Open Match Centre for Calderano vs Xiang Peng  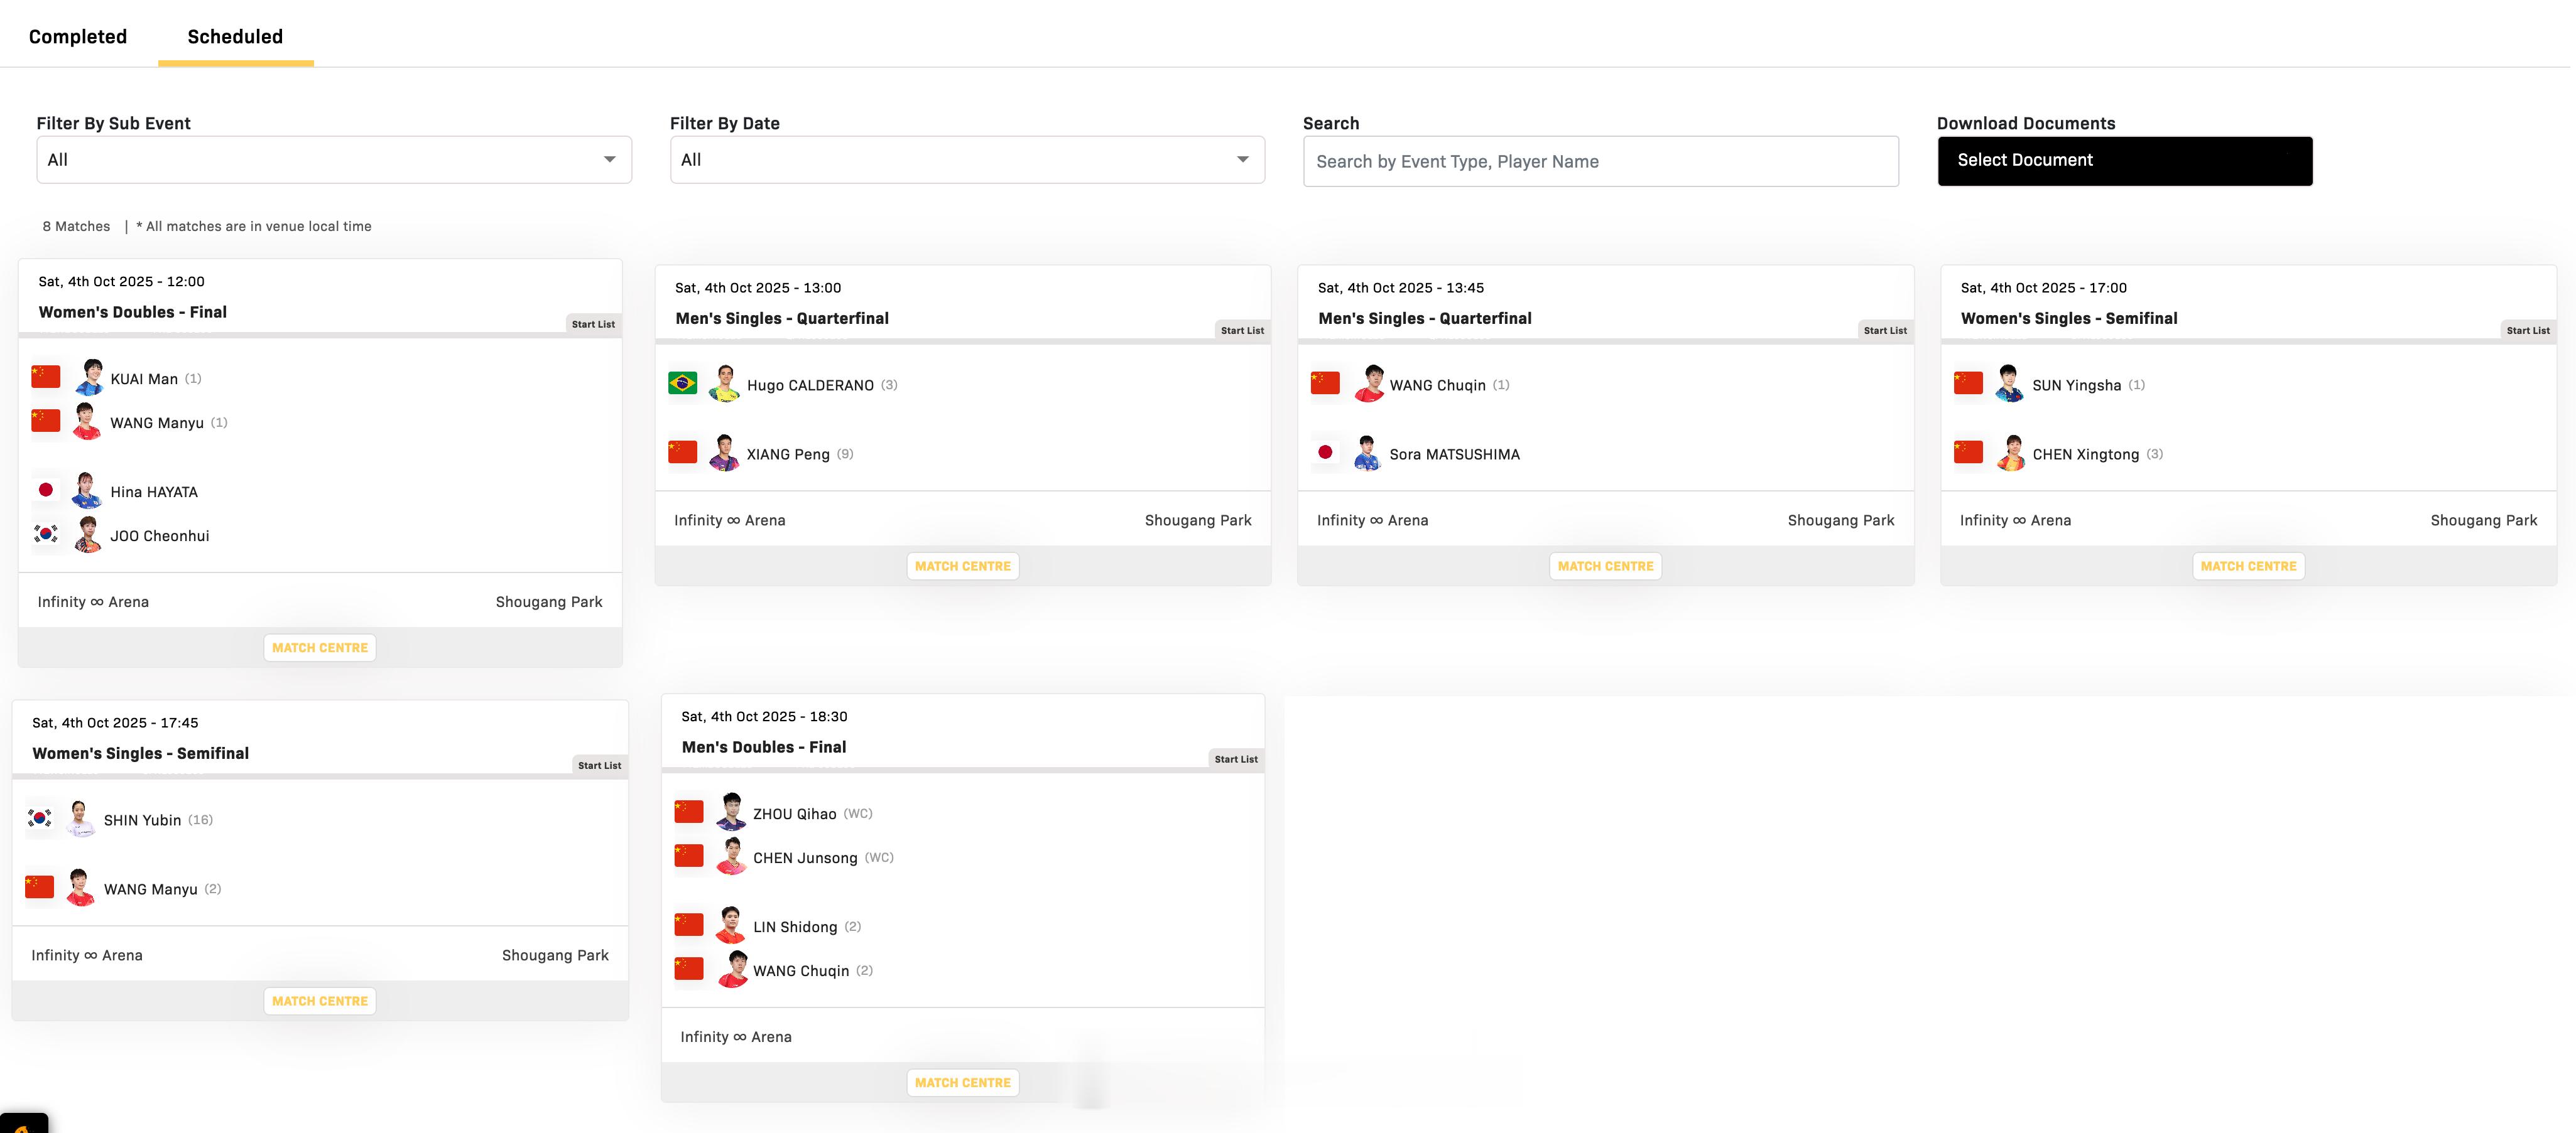pyautogui.click(x=962, y=566)
